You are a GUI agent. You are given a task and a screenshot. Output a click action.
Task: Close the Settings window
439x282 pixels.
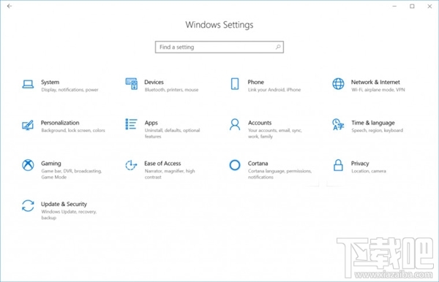(429, 6)
